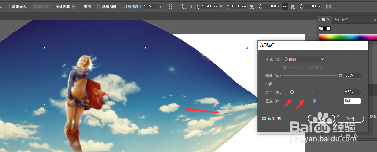The height and width of the screenshot is (152, 377).
Task: Click the Transform panel icon in control bar
Action: tap(329, 7)
